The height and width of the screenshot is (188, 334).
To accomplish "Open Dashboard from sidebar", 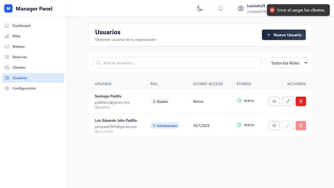I will pyautogui.click(x=21, y=26).
